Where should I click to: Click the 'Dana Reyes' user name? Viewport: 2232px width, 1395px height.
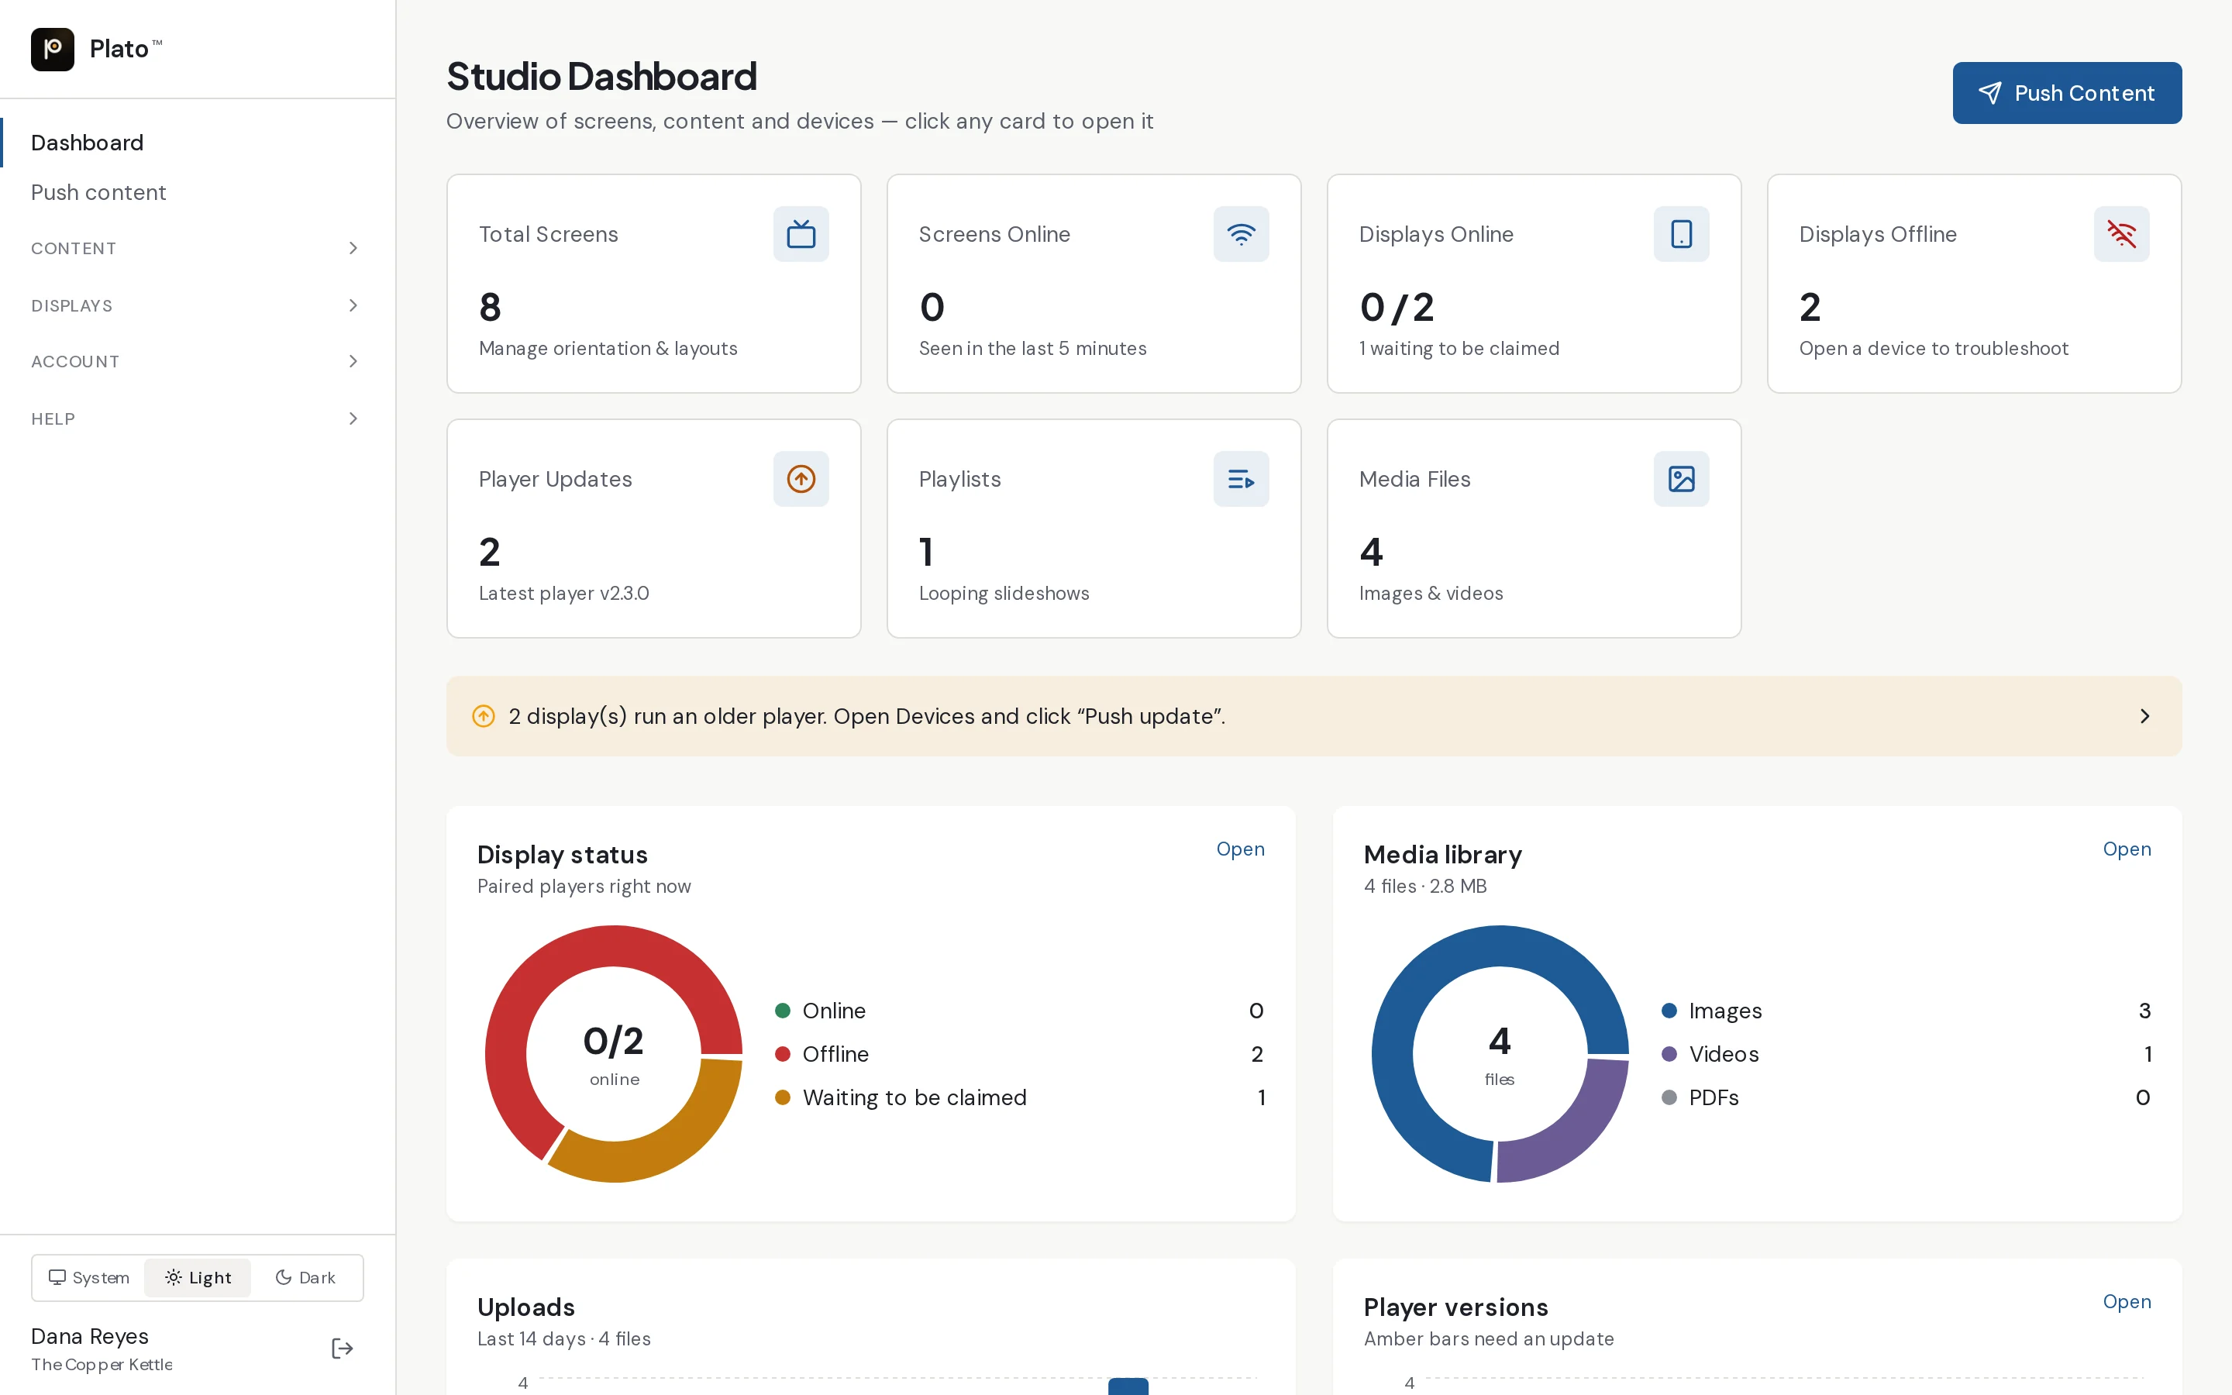click(x=89, y=1336)
